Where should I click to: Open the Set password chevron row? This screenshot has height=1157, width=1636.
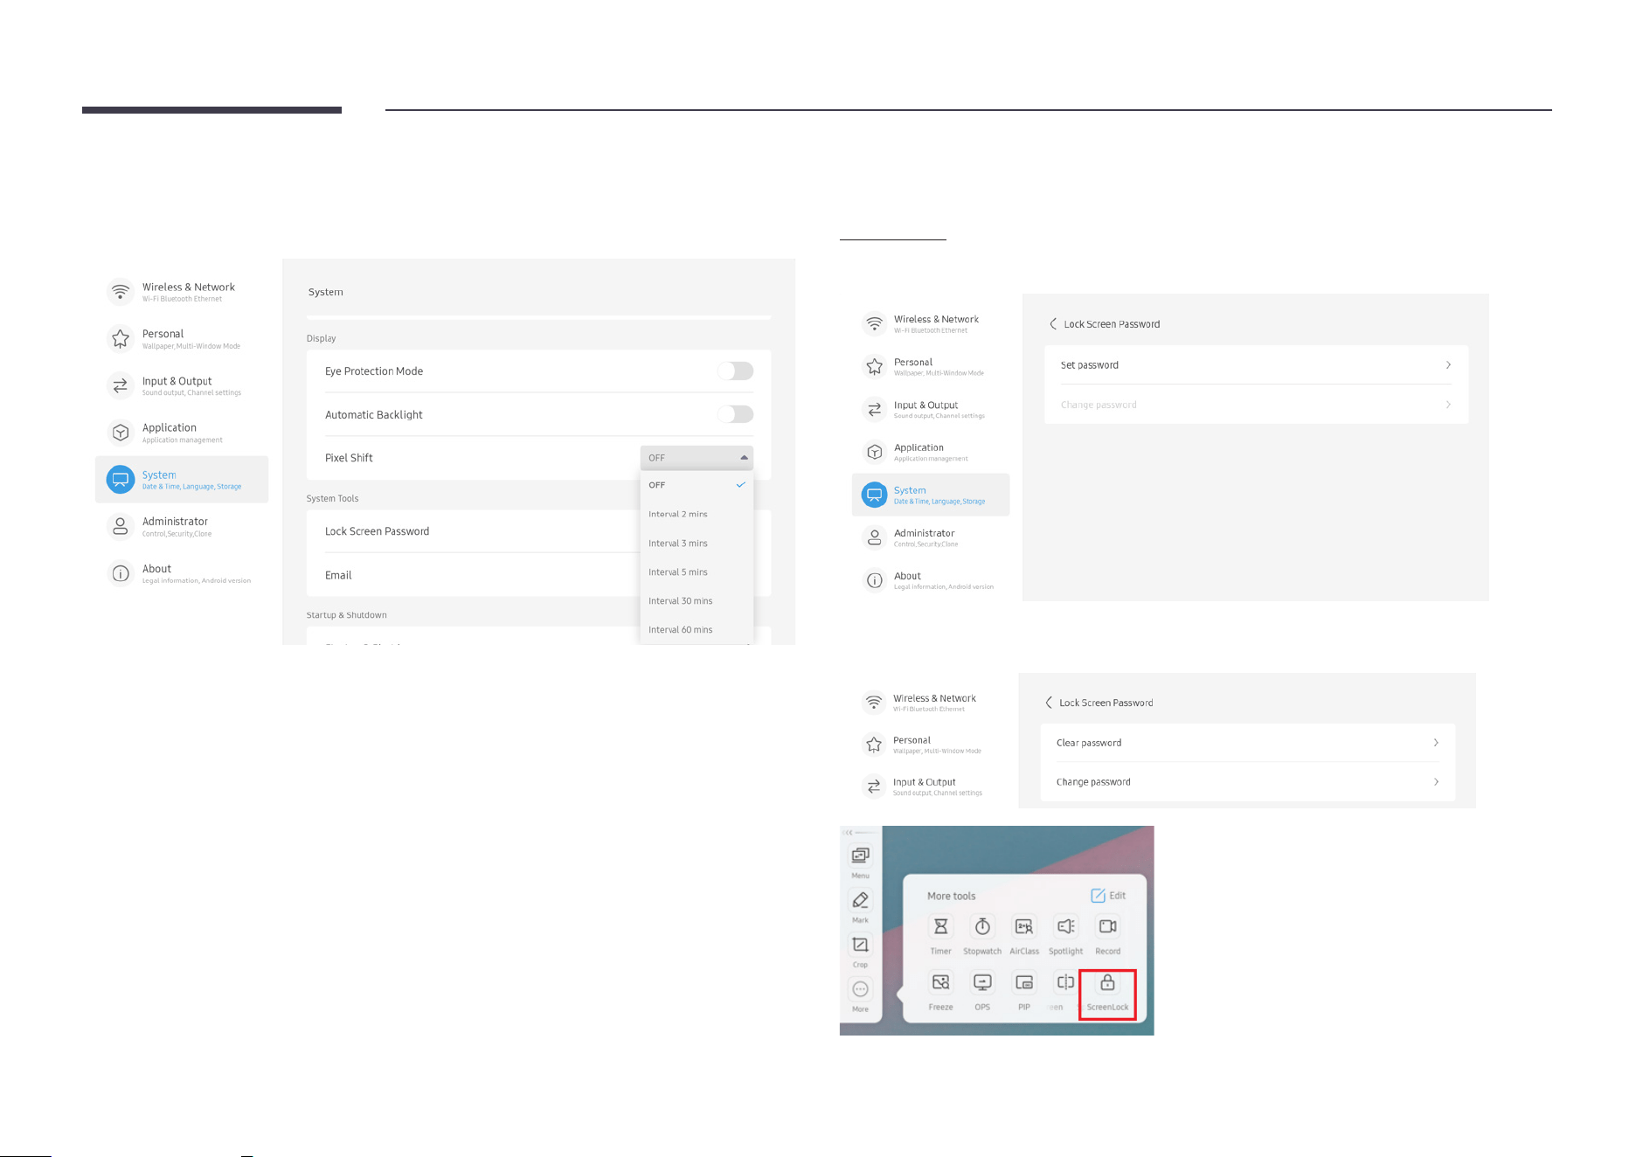(x=1256, y=365)
